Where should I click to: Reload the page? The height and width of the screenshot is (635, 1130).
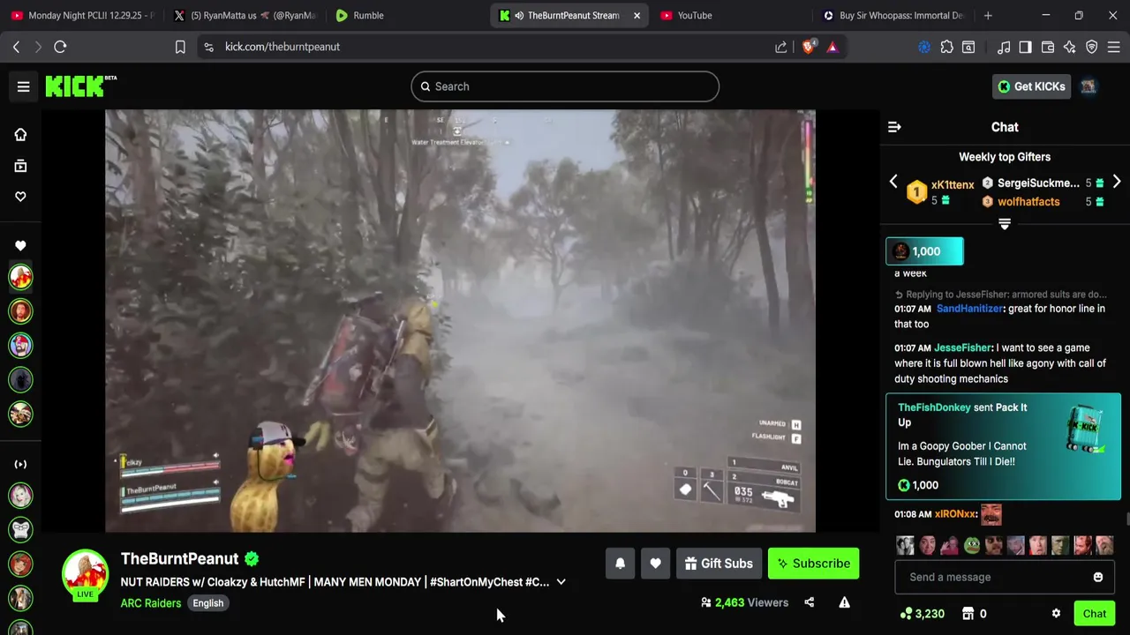(x=60, y=47)
